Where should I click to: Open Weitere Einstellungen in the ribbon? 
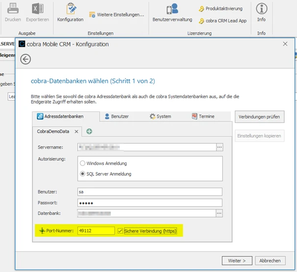pyautogui.click(x=117, y=15)
